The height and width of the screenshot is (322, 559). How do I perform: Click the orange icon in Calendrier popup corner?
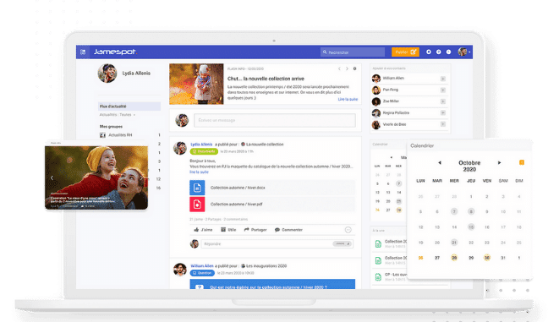pos(522,162)
